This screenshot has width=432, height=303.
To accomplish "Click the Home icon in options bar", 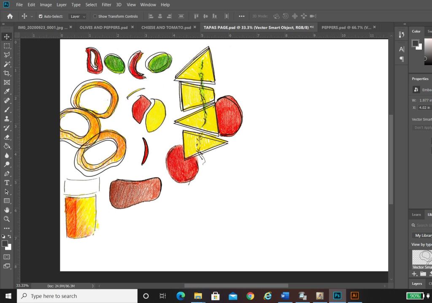I will pos(10,16).
